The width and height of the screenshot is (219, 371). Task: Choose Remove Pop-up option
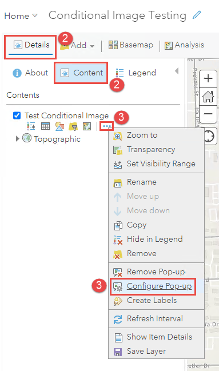tap(156, 272)
